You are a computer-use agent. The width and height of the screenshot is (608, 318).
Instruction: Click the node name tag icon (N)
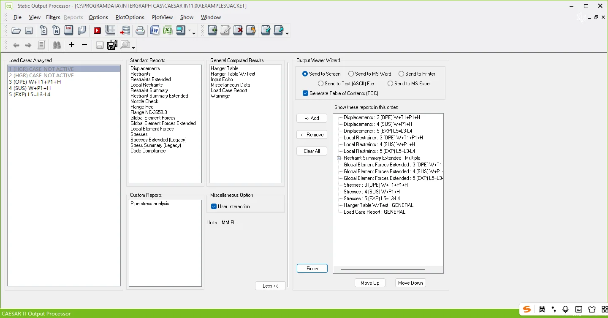tap(56, 30)
